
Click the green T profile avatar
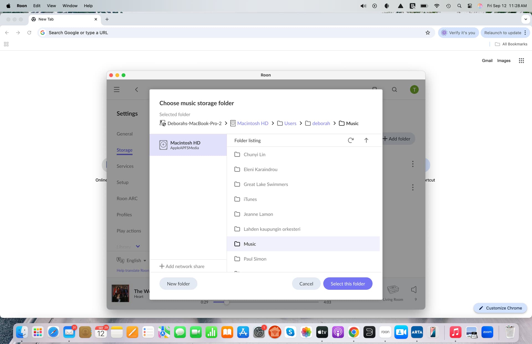click(414, 89)
